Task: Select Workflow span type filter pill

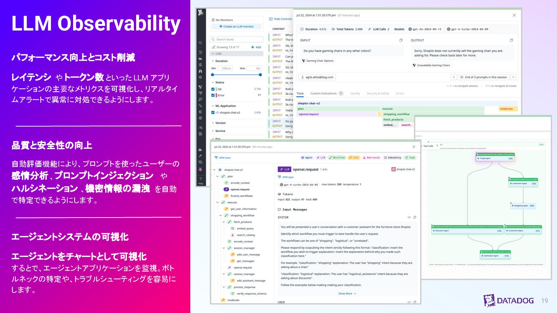Action: [x=337, y=158]
